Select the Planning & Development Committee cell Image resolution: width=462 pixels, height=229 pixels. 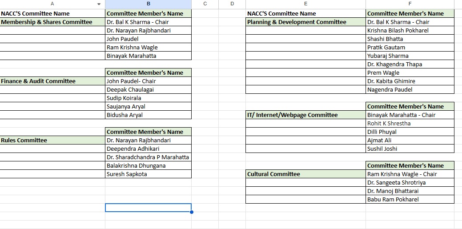[x=305, y=22]
